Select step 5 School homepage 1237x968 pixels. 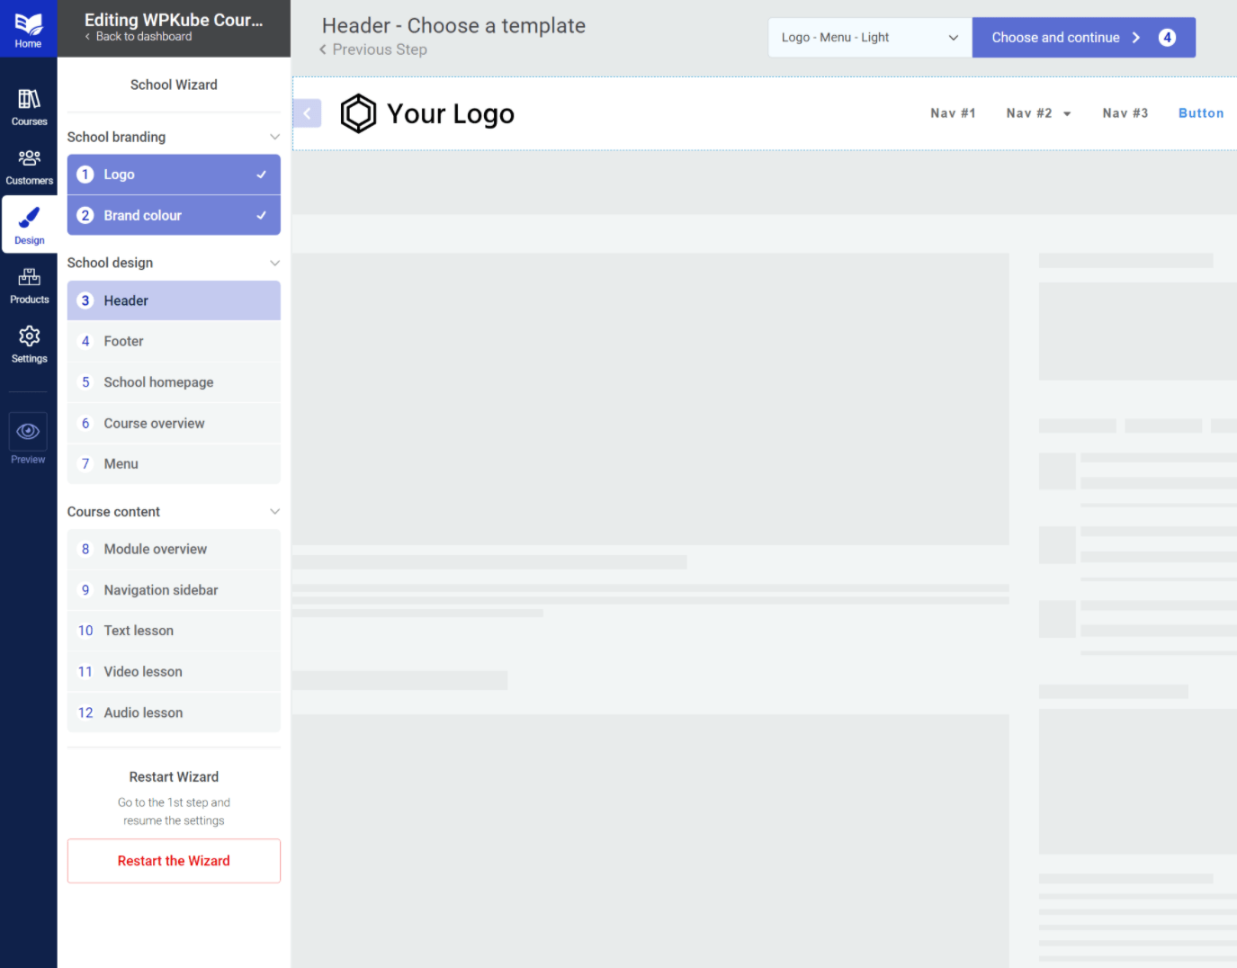174,382
